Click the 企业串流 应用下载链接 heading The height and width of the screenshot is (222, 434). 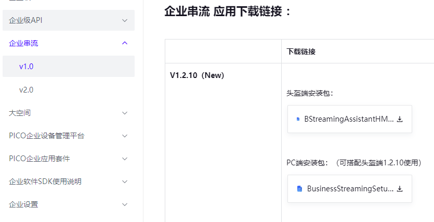pyautogui.click(x=228, y=11)
